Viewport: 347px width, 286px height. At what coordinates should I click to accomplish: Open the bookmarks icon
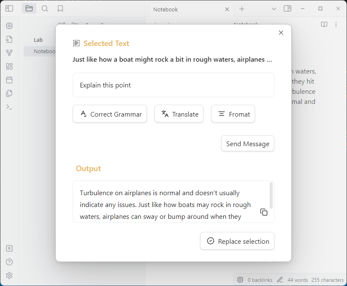60,8
